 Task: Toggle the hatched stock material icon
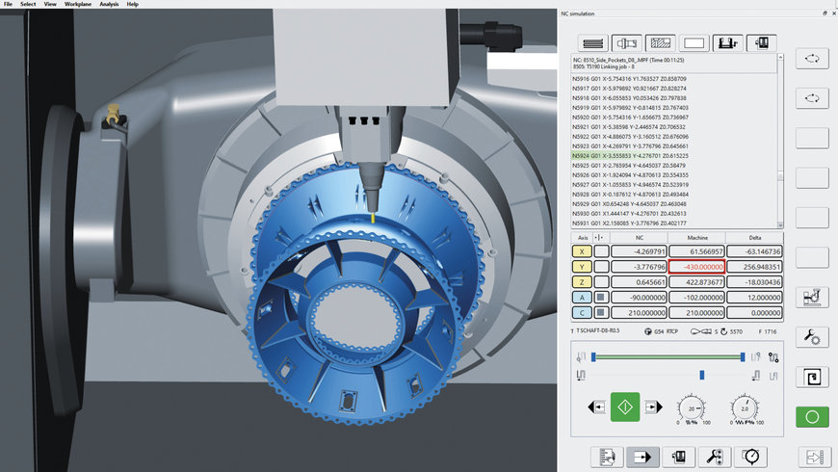660,43
